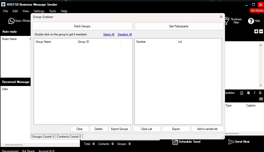
Task: Click the Disconnected status bar entry
Action: tap(10, 151)
